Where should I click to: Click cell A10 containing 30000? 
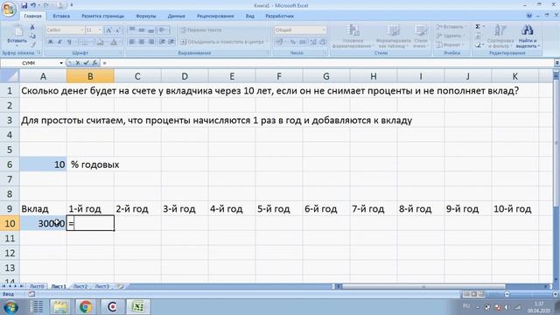43,223
